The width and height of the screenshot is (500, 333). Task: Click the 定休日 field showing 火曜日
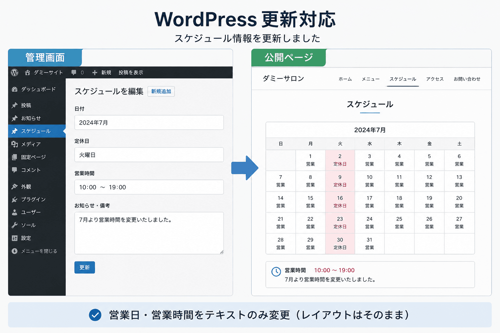pyautogui.click(x=149, y=155)
